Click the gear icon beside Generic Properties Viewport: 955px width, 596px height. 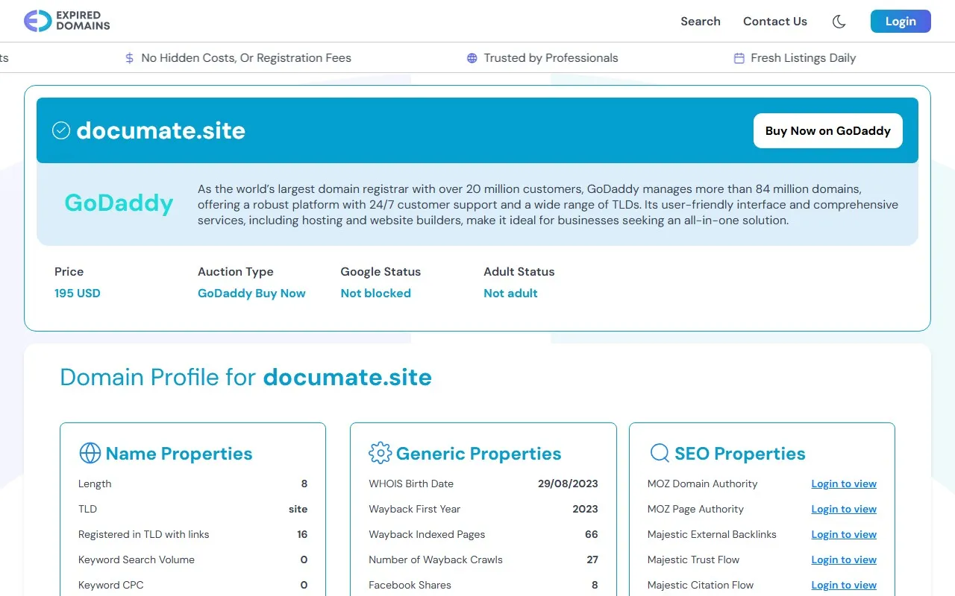[381, 453]
